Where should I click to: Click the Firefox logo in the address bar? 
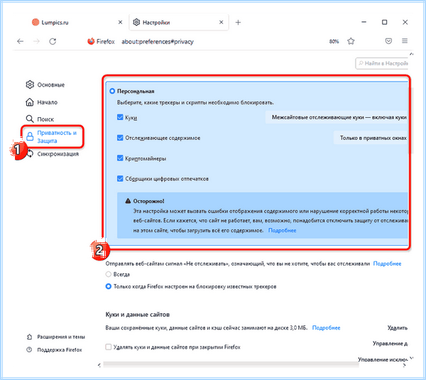point(91,41)
